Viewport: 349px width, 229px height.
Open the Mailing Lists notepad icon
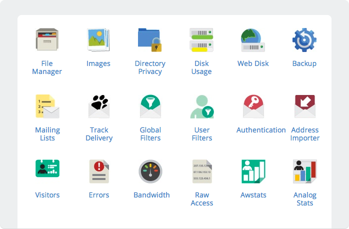(x=47, y=106)
